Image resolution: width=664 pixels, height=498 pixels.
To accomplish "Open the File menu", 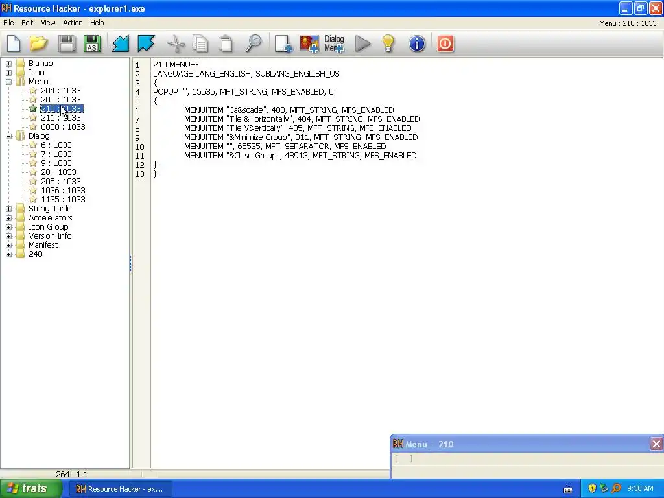I will coord(8,23).
